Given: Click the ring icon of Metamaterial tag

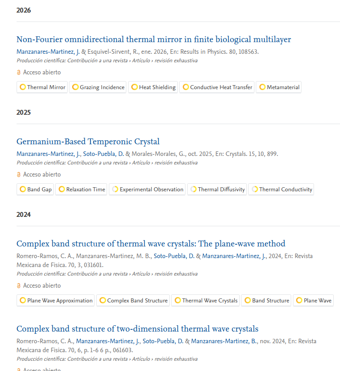Looking at the screenshot, I should click(x=262, y=87).
